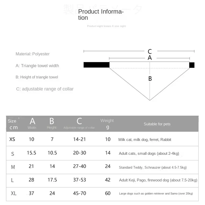Viewport: 205px width, 205px height.
Task: Click the letter A on the diagram
Action: point(150,58)
